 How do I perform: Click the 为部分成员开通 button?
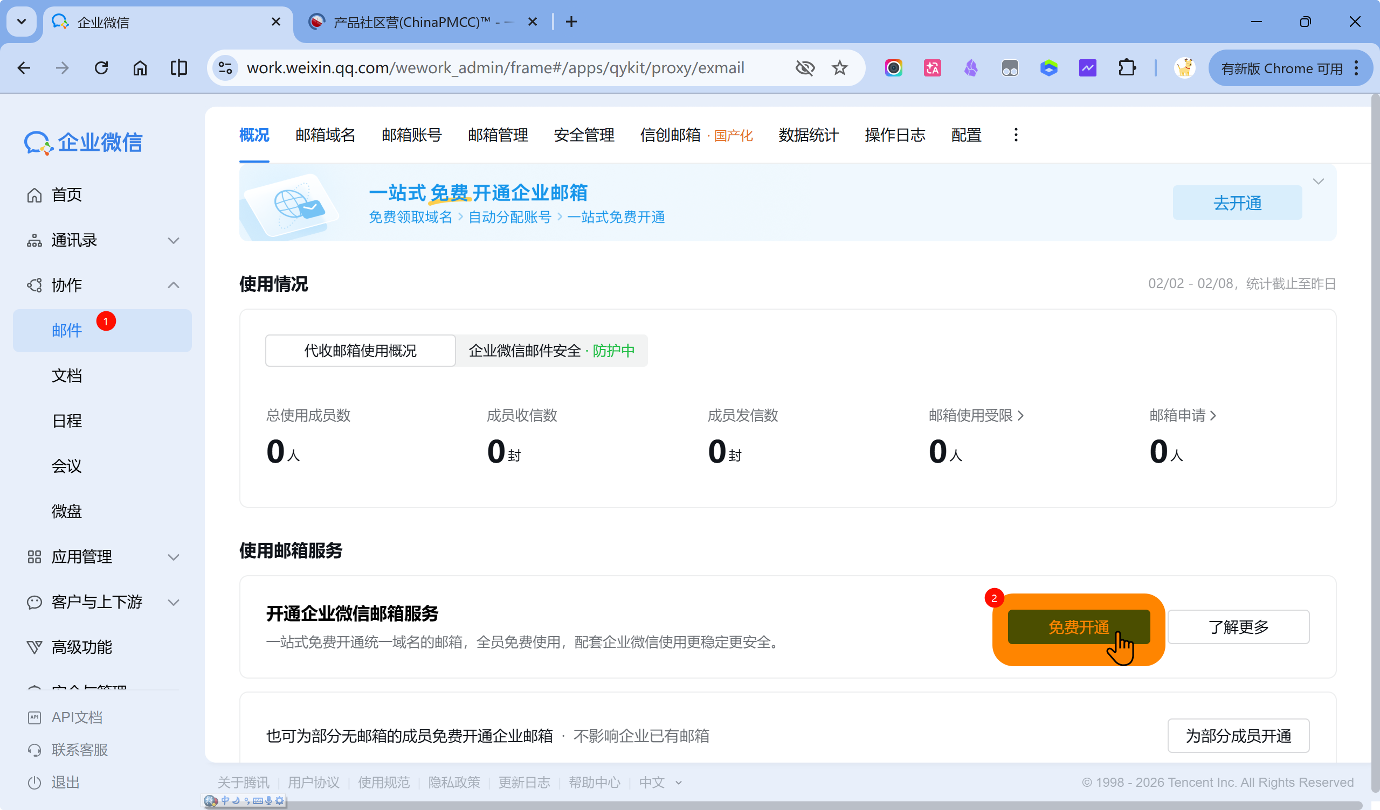click(x=1238, y=736)
